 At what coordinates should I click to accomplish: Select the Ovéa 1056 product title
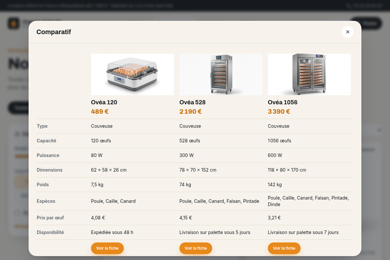[x=282, y=102]
